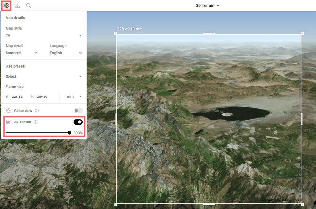This screenshot has height=209, width=316.
Task: Click the frame's top edge handle
Action: click(209, 34)
